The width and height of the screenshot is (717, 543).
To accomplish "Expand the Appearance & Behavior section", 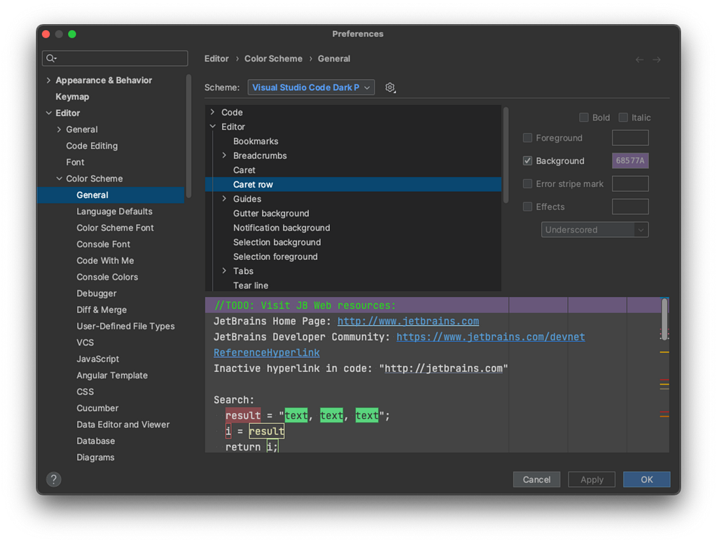I will point(48,80).
